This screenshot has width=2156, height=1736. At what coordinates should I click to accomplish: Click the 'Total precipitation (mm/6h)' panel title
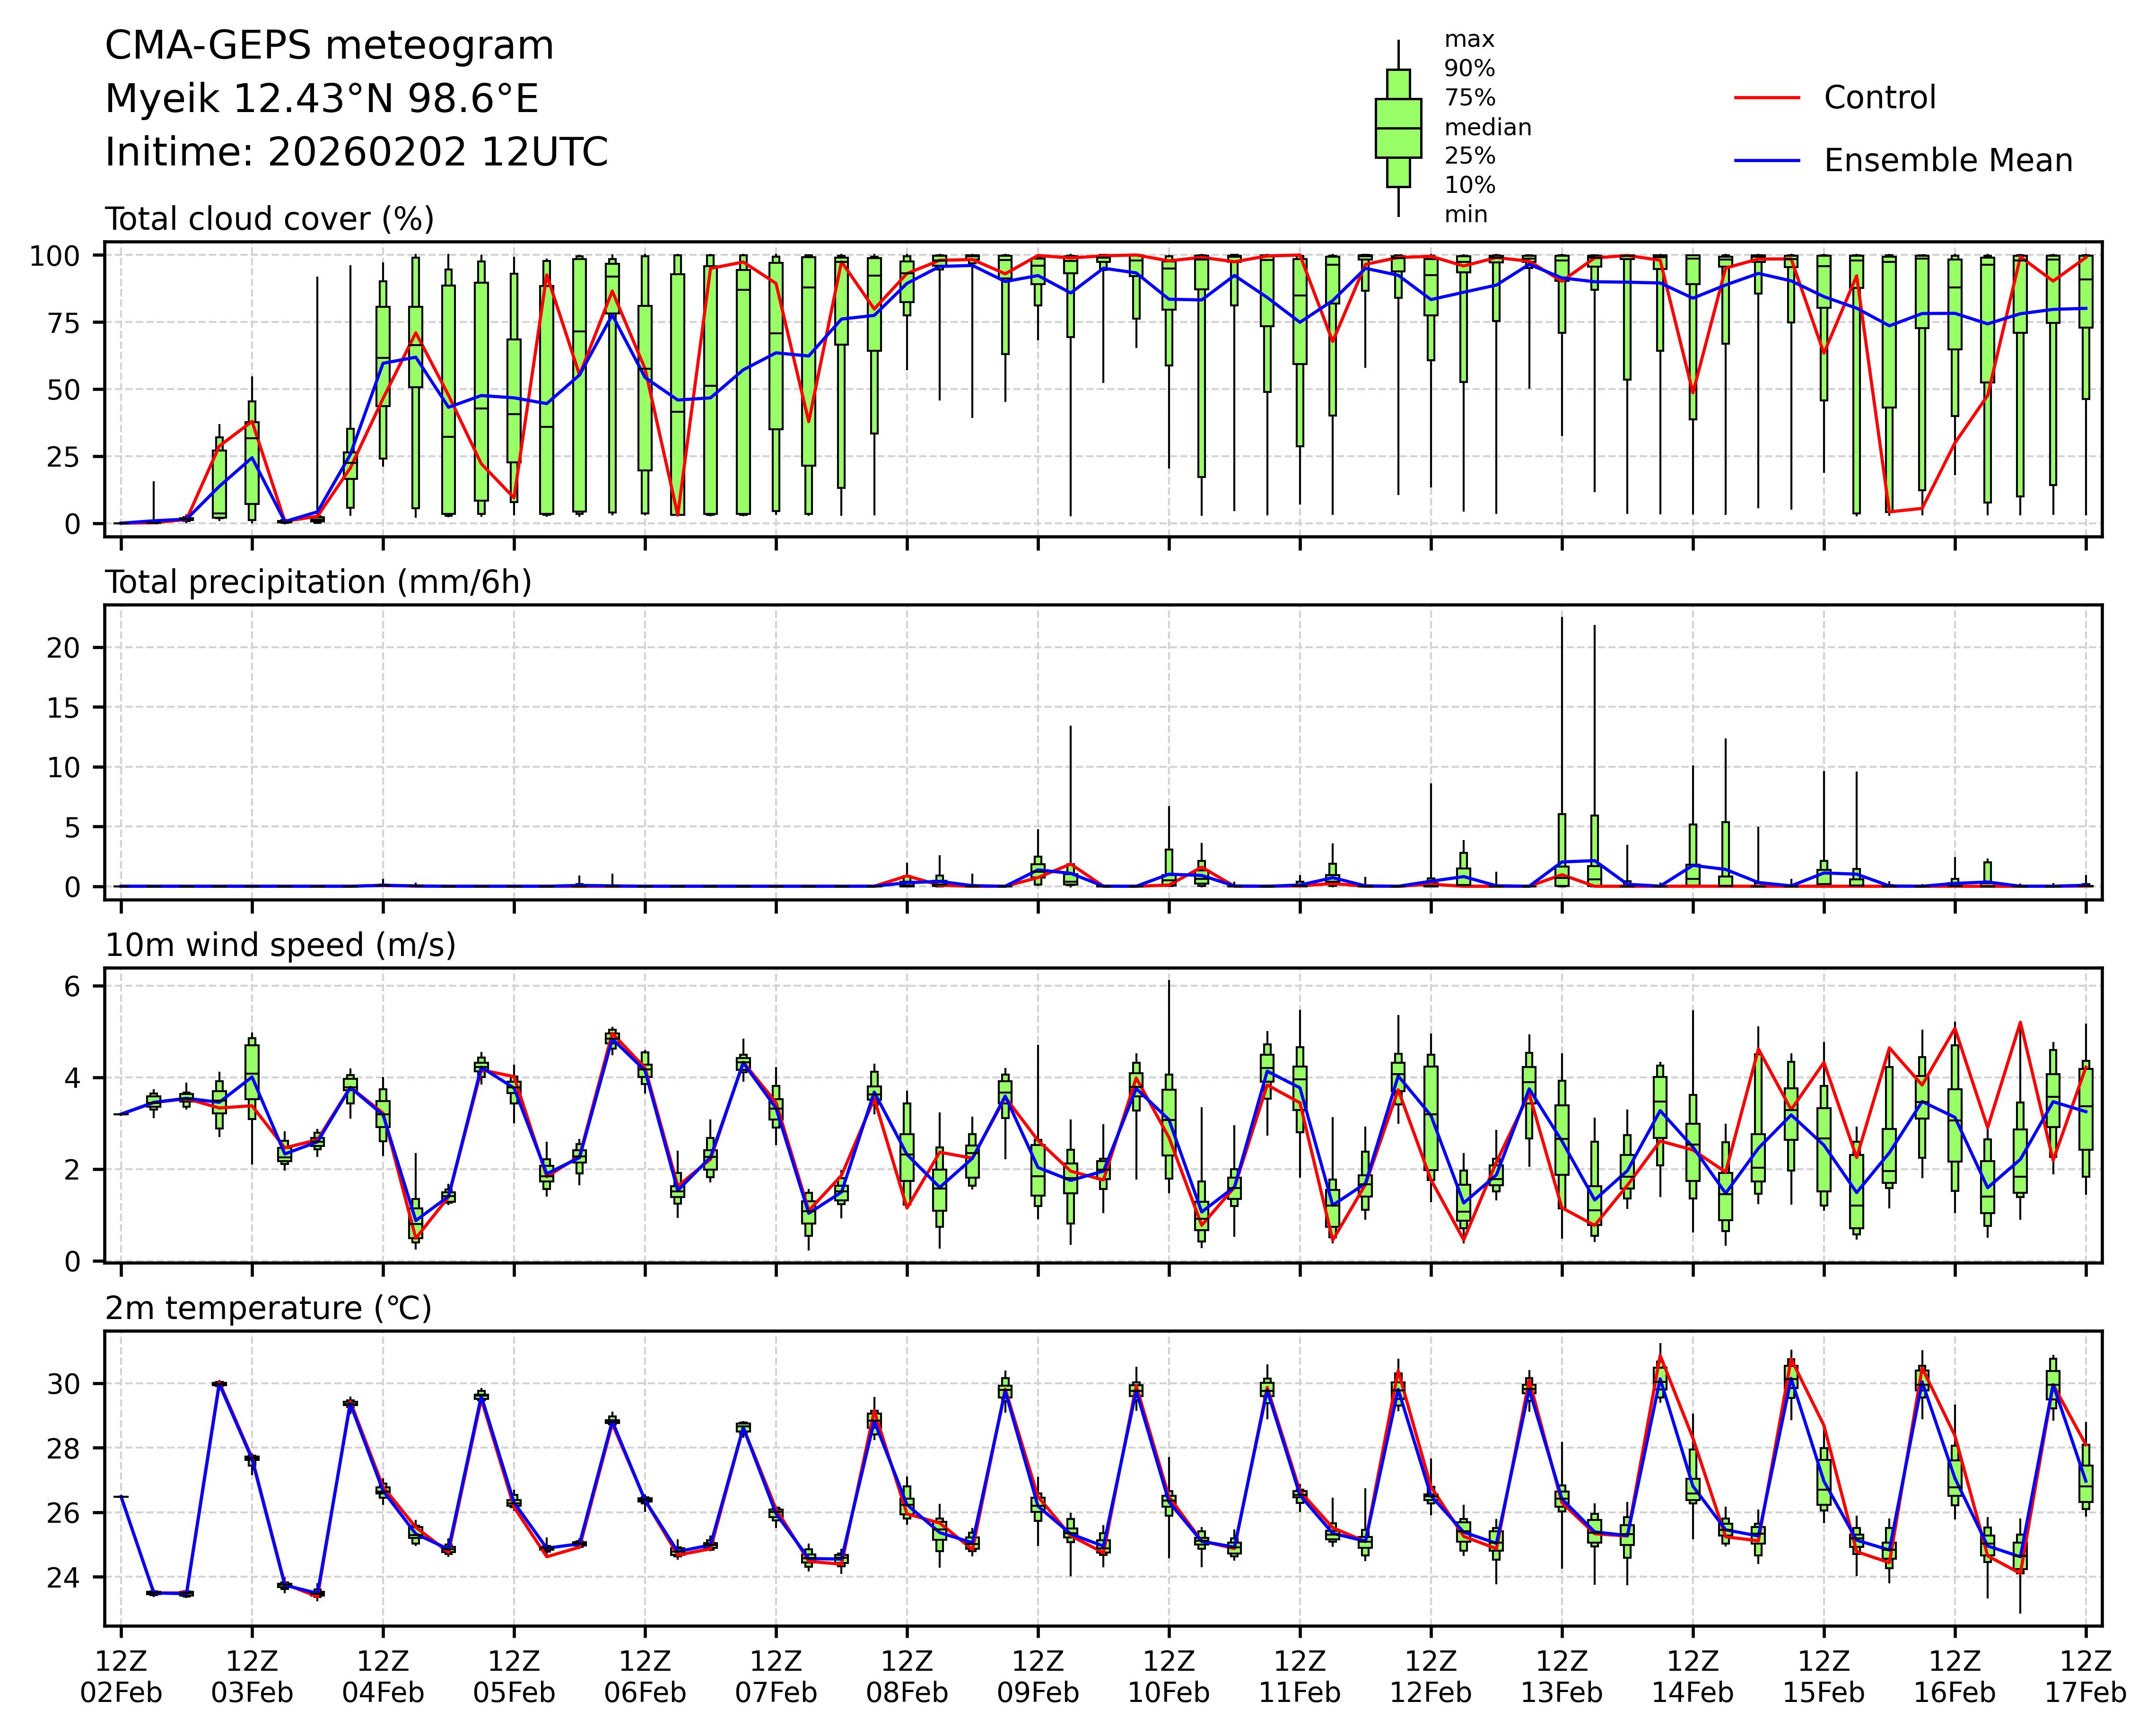click(x=318, y=582)
